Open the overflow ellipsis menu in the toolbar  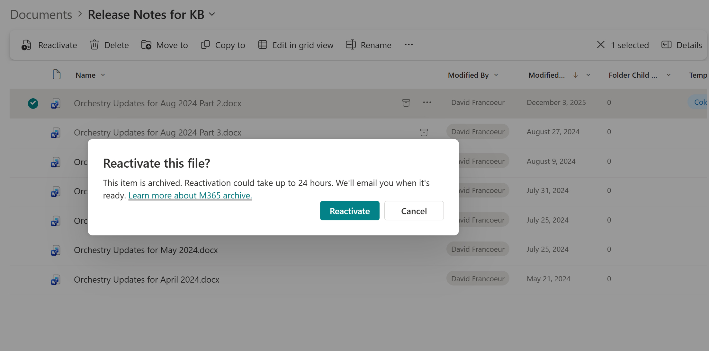(408, 45)
